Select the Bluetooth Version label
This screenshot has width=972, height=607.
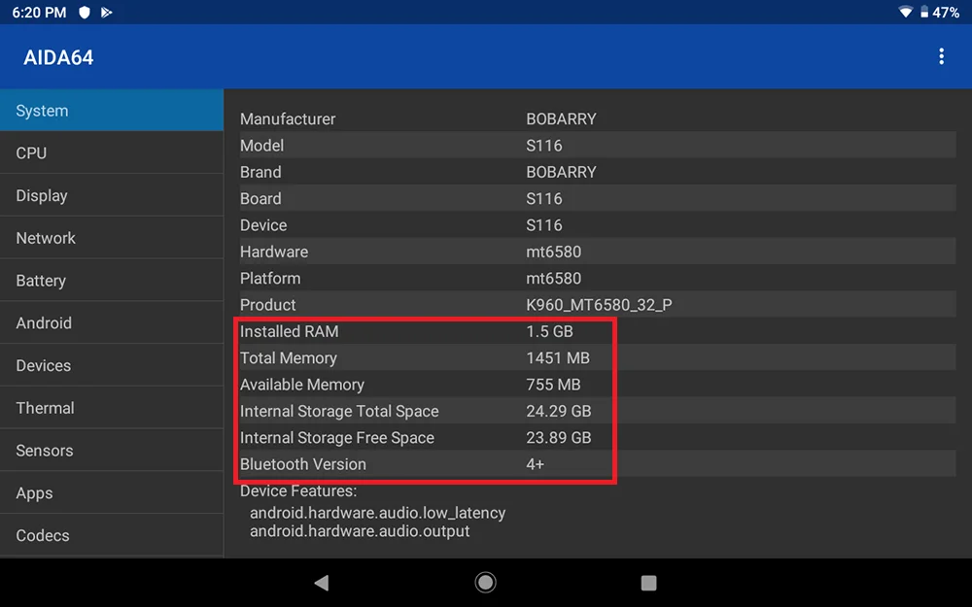(302, 464)
